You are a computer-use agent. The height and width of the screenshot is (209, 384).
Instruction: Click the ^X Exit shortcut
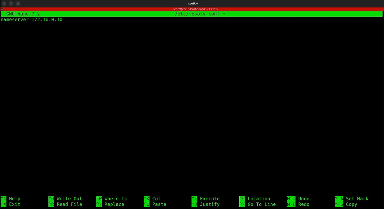11,204
